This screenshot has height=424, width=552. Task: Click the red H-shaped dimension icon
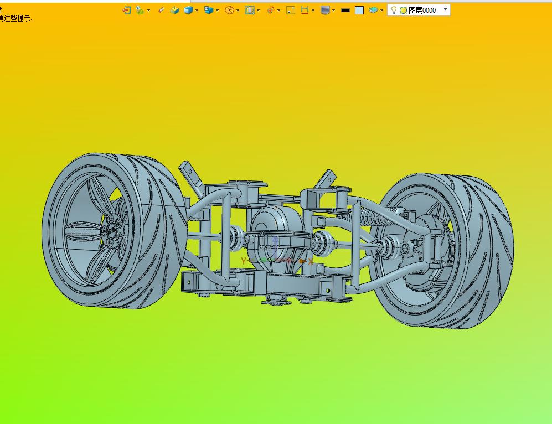305,10
